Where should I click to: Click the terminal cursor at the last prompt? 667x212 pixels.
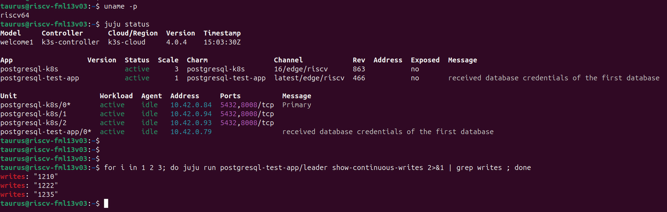[x=106, y=203]
